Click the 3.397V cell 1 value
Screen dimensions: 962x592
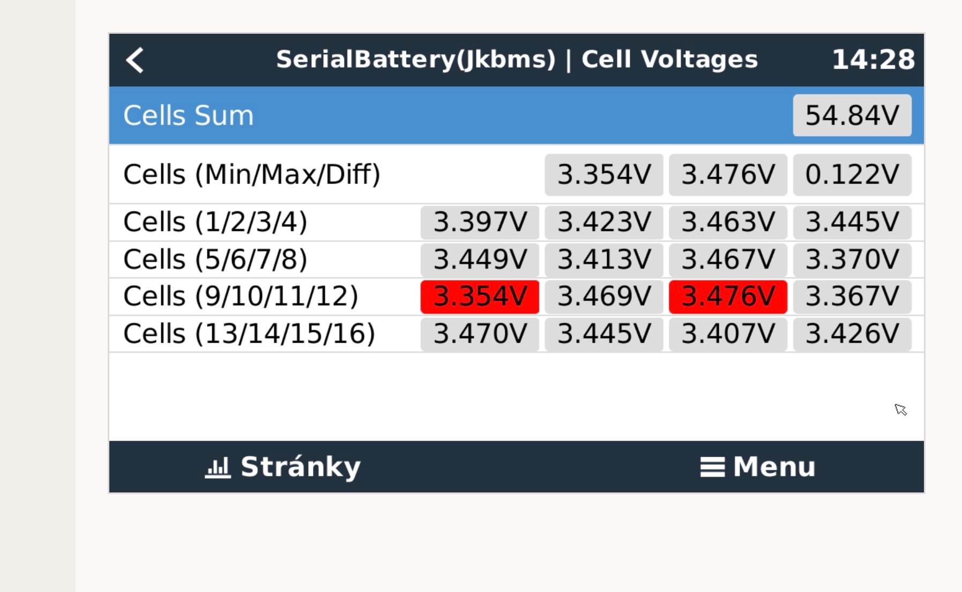pyautogui.click(x=480, y=222)
